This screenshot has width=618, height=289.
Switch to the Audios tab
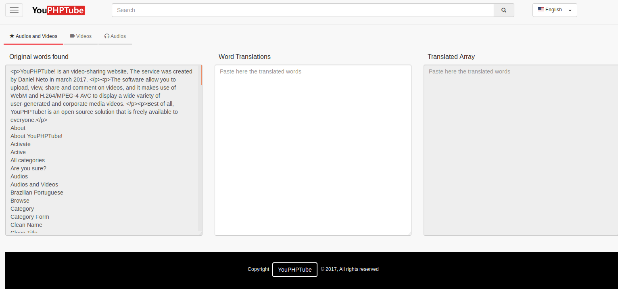pyautogui.click(x=115, y=36)
